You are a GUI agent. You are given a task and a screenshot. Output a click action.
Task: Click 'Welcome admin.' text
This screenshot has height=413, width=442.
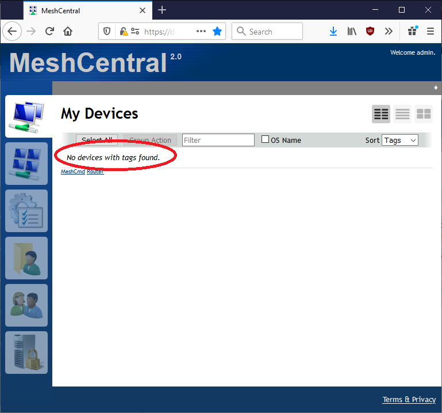(x=413, y=52)
